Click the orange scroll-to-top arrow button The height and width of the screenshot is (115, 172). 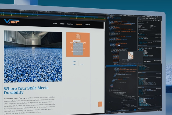100,104
